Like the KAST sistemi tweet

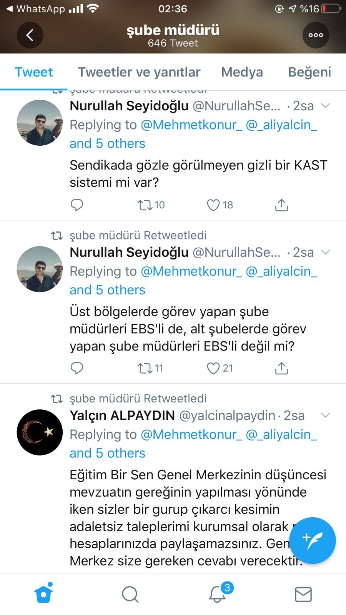[x=213, y=205]
